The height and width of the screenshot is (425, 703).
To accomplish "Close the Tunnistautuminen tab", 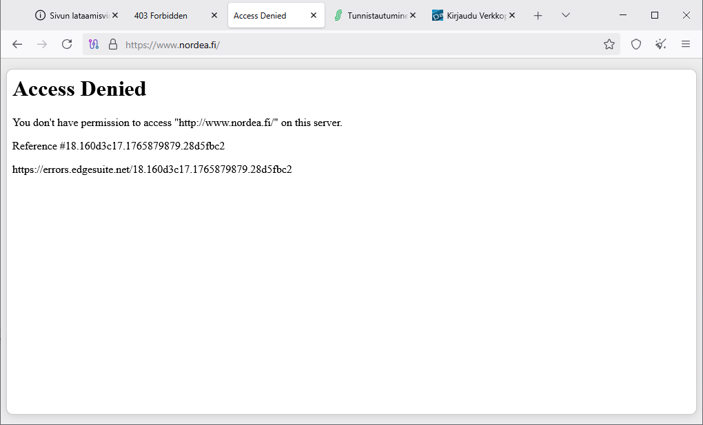I will 413,15.
